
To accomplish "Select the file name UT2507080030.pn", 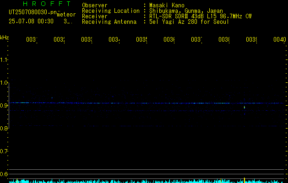I will 33,12.
